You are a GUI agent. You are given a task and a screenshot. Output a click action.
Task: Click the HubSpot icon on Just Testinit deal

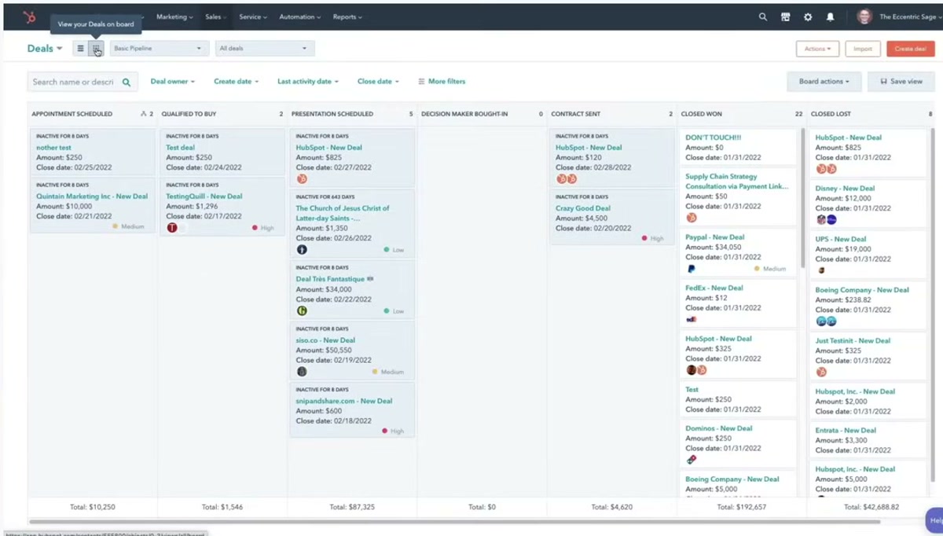coord(821,372)
